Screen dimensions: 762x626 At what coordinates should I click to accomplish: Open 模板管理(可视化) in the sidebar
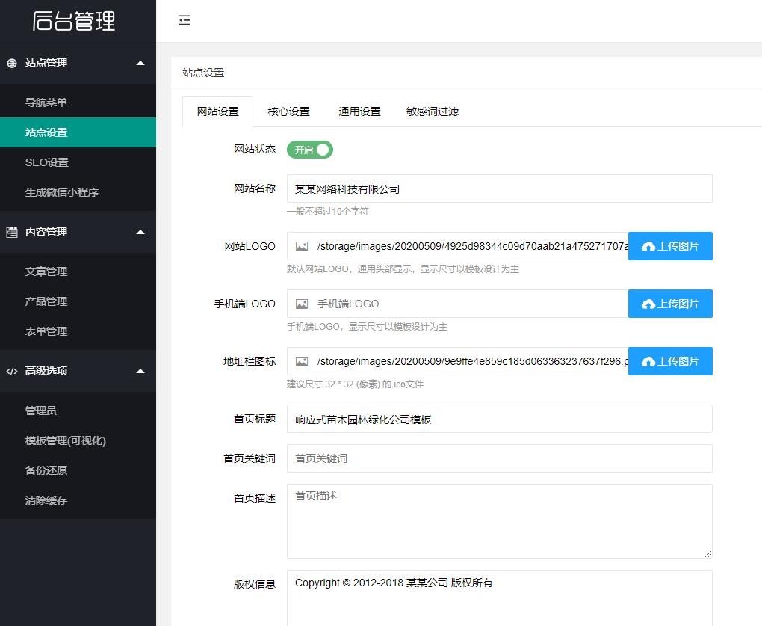click(78, 441)
